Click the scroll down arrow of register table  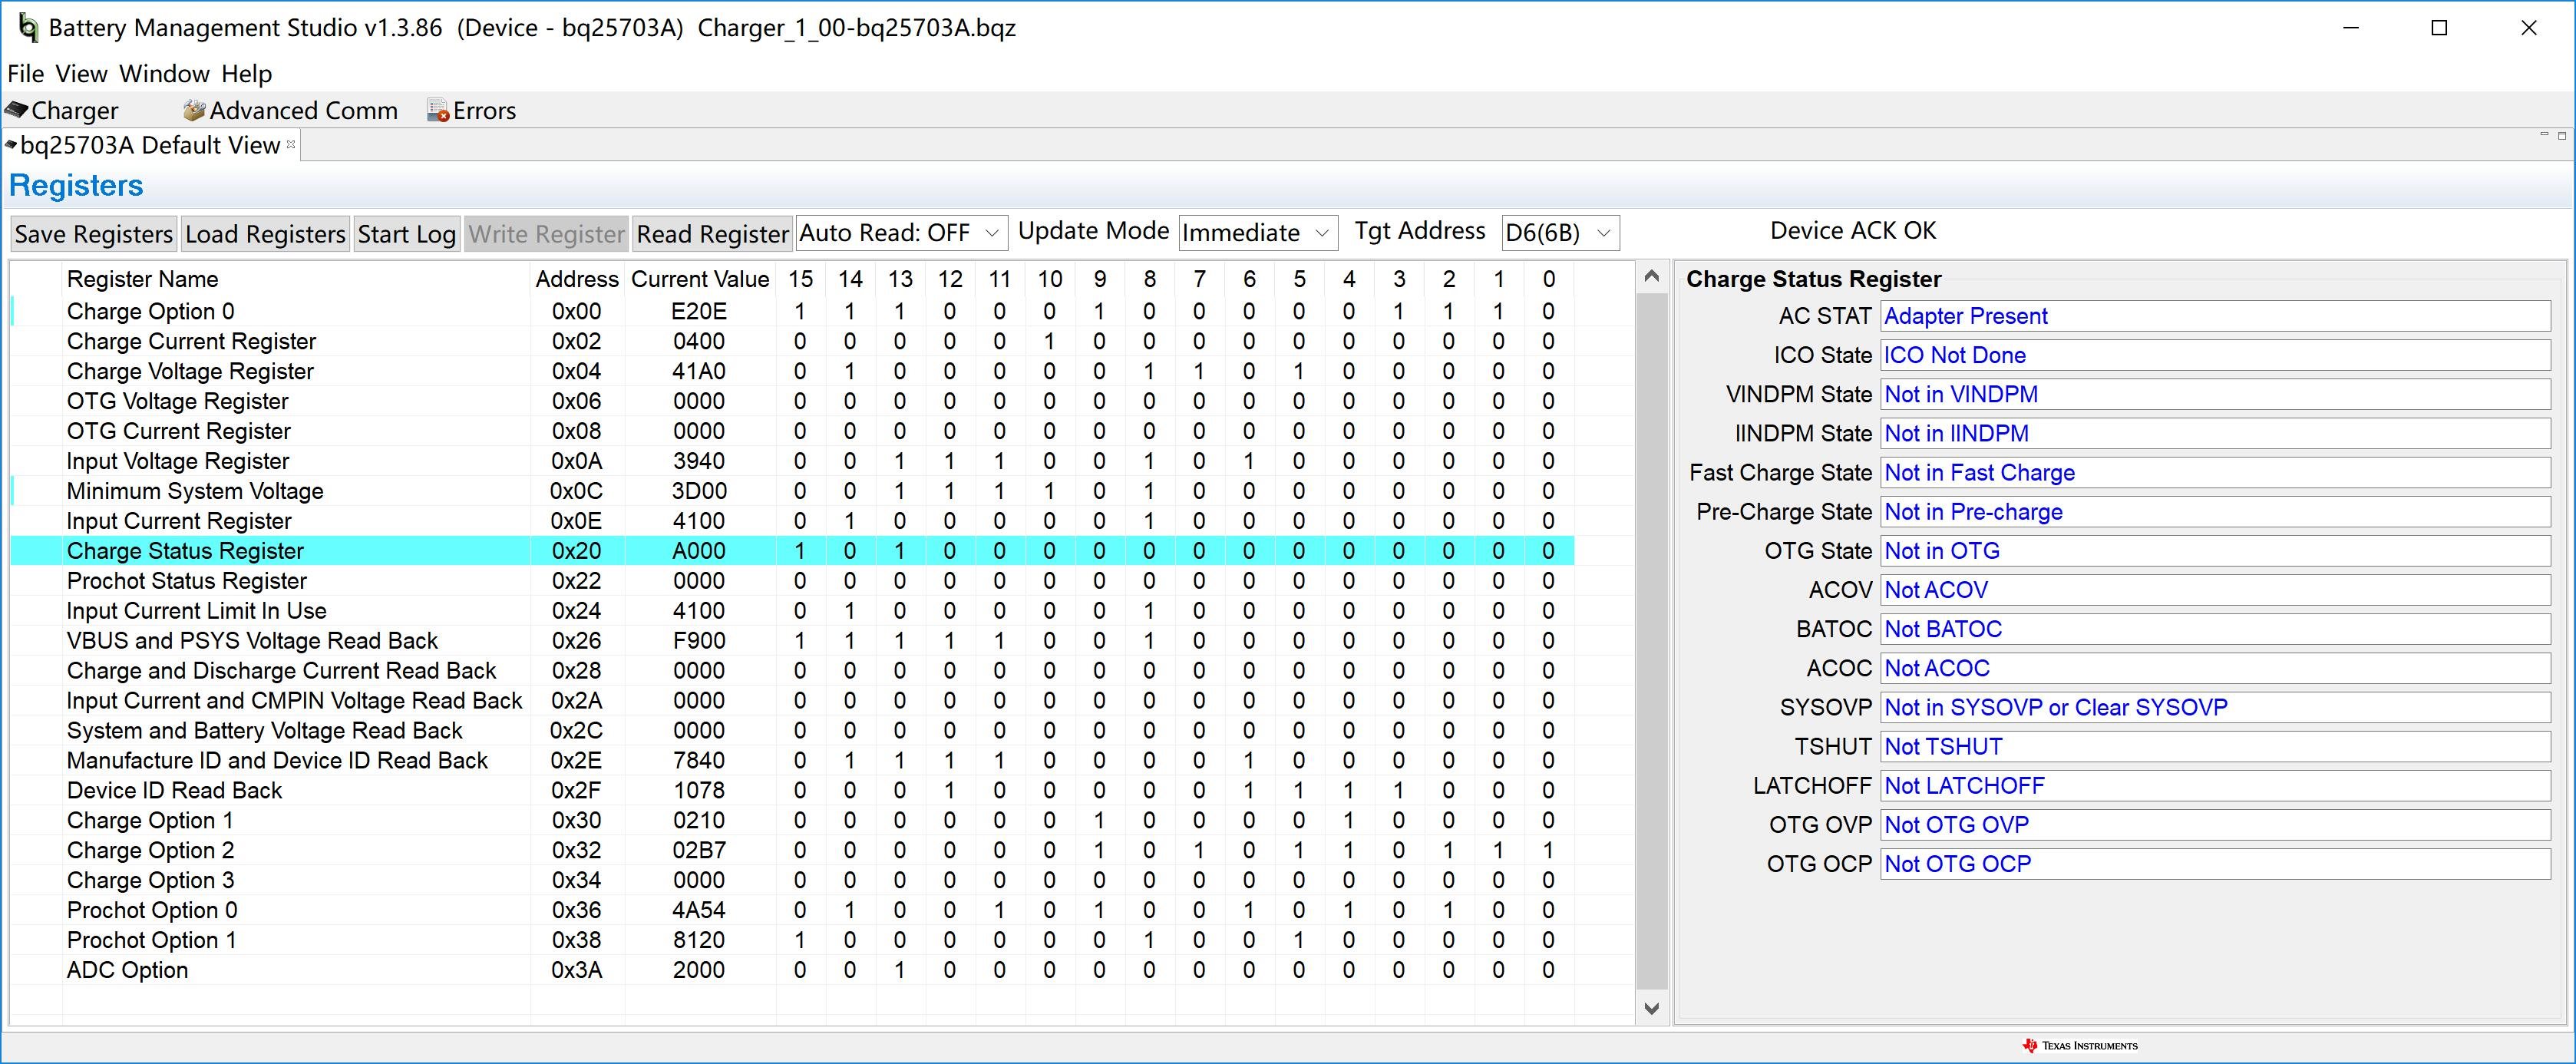click(x=1651, y=1008)
